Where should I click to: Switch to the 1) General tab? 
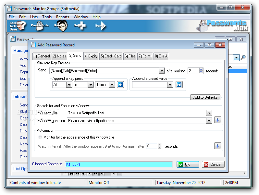(42, 56)
